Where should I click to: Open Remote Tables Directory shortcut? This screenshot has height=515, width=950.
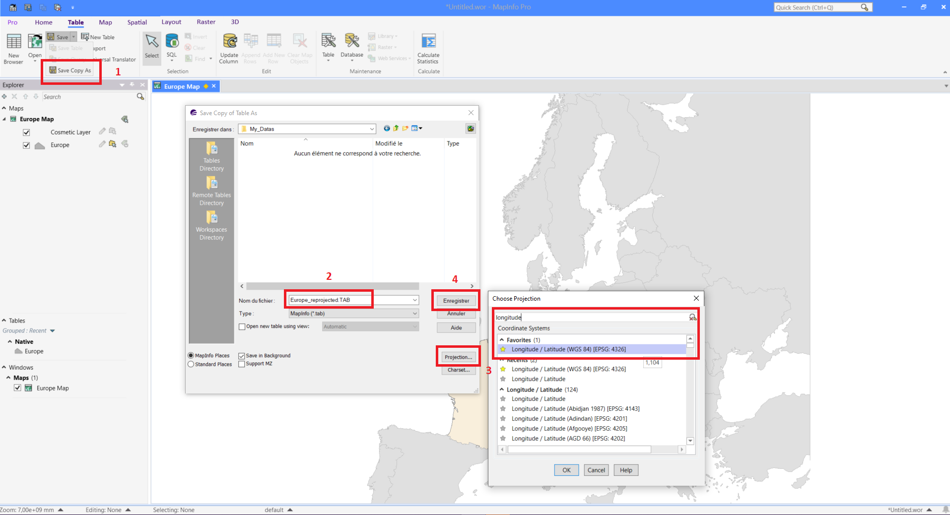point(211,191)
